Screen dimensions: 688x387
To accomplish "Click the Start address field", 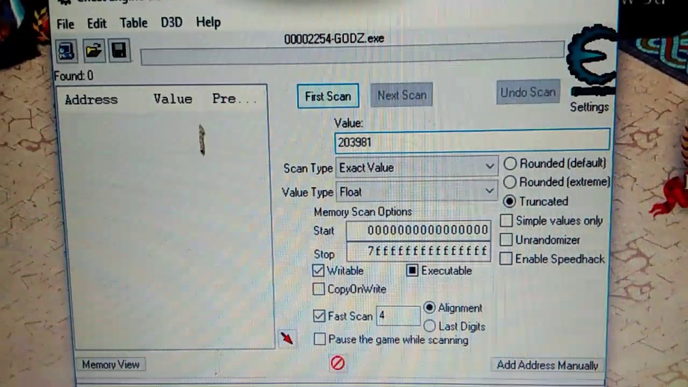I will (x=418, y=231).
